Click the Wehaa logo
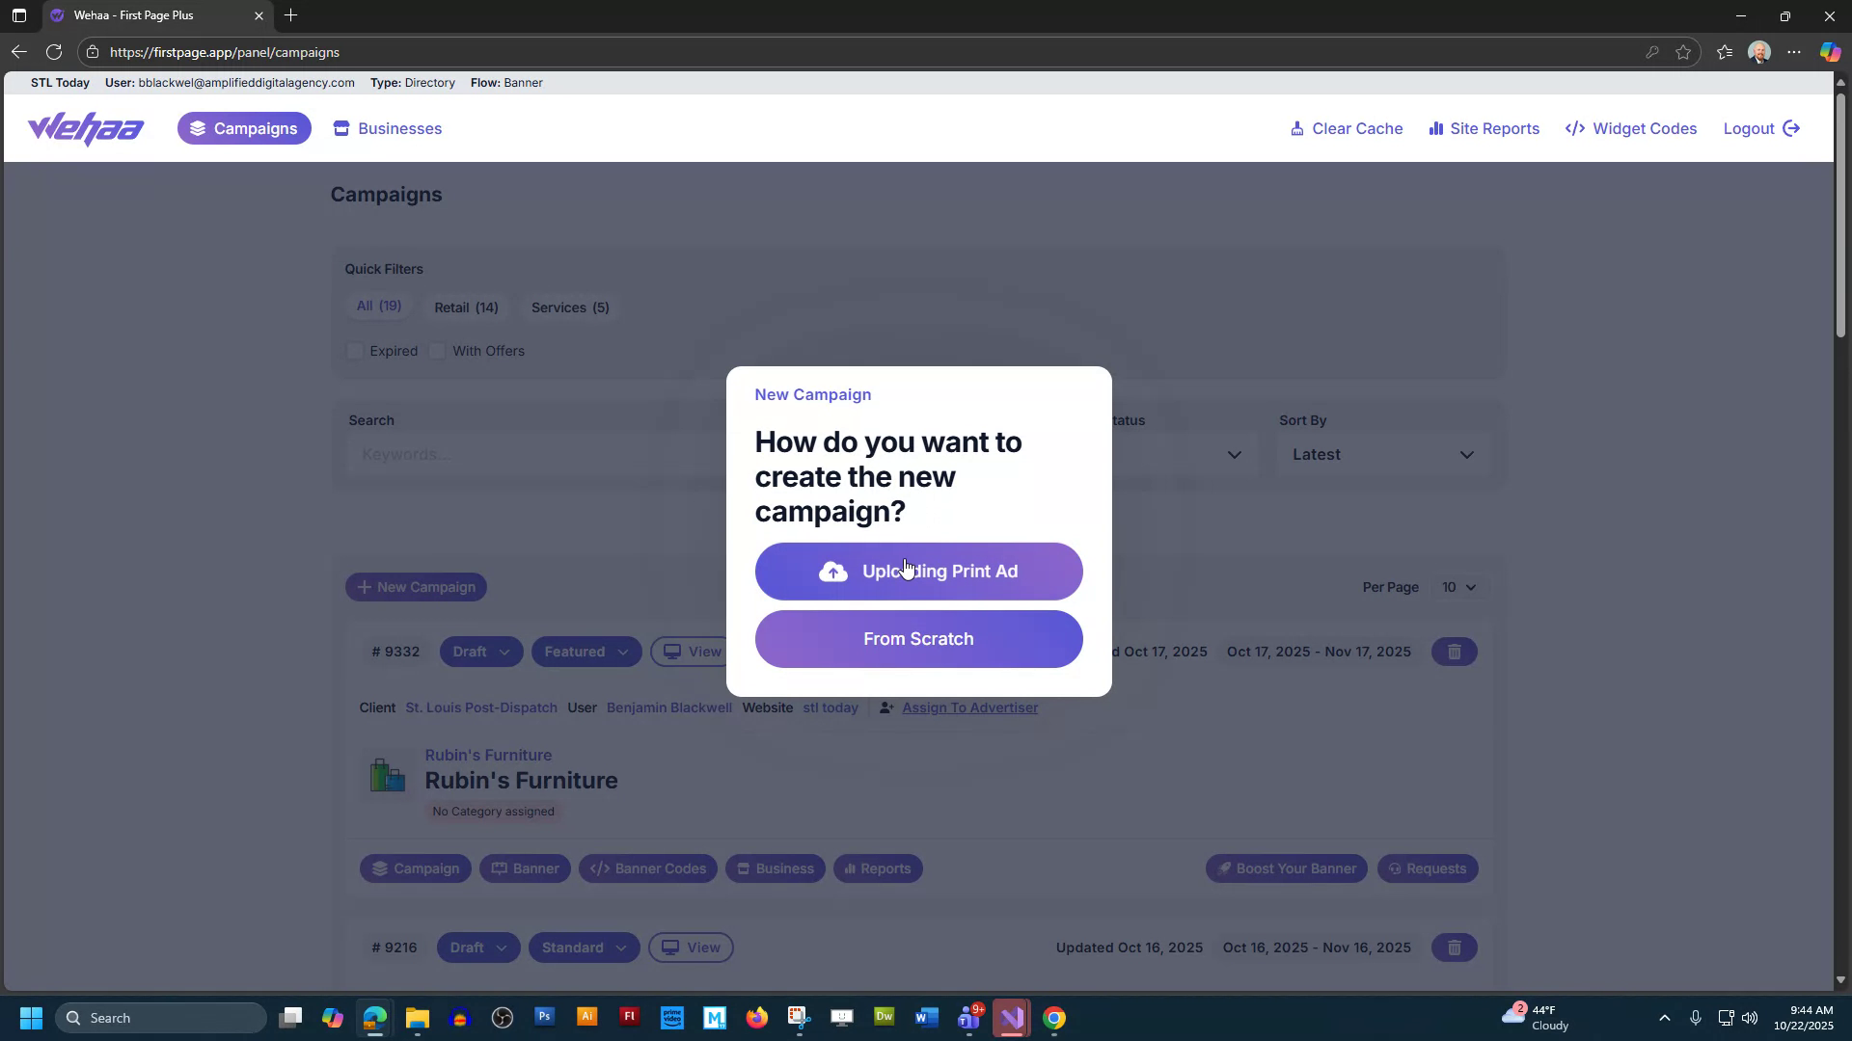This screenshot has width=1852, height=1041. (85, 128)
